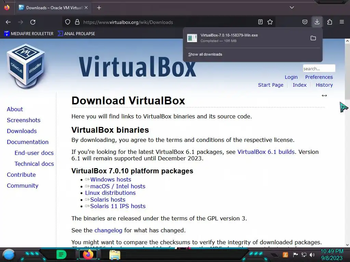Open About in the sidebar
350x262 pixels.
coord(15,109)
